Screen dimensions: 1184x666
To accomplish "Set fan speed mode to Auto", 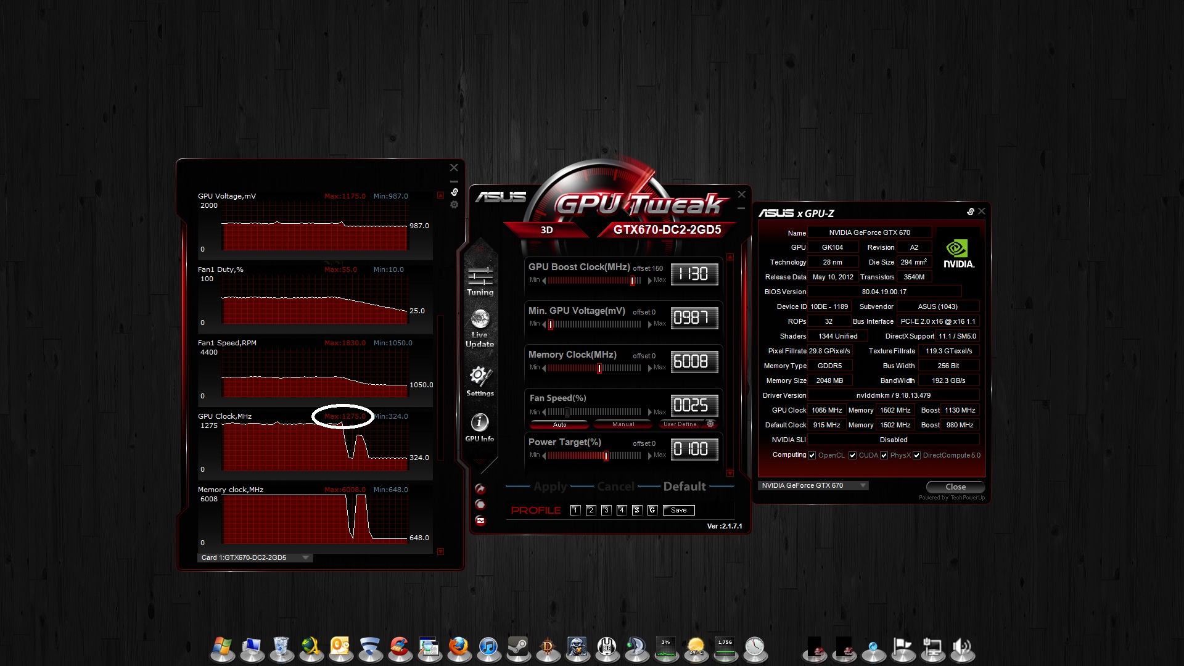I will click(x=560, y=424).
